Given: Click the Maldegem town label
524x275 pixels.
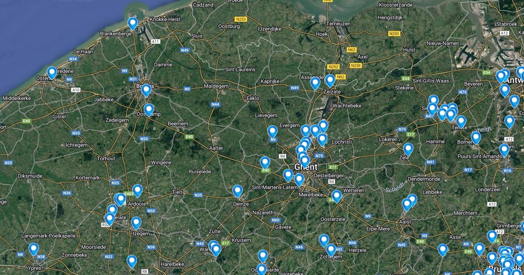Looking at the screenshot, I should (x=216, y=86).
